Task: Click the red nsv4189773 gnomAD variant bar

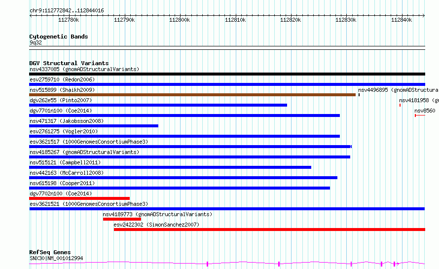Action: [122, 219]
